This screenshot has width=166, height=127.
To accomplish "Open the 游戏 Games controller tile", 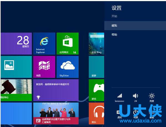I will pyautogui.click(x=96, y=90).
